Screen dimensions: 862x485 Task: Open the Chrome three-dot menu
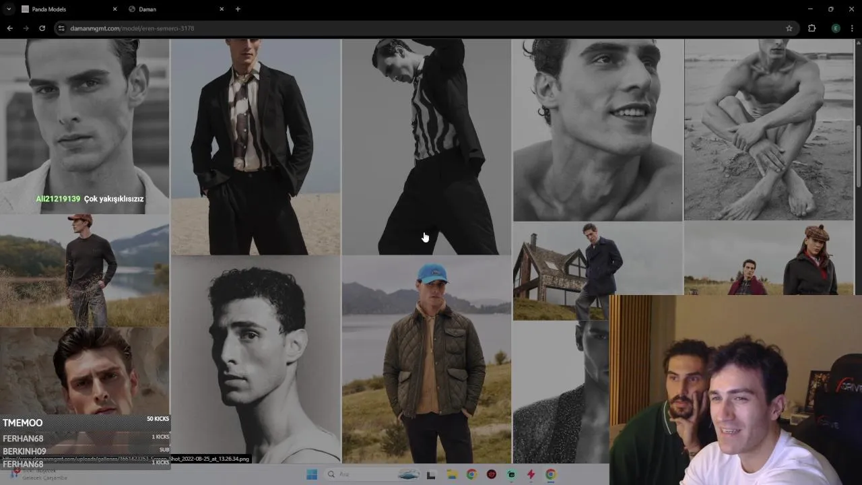point(853,28)
